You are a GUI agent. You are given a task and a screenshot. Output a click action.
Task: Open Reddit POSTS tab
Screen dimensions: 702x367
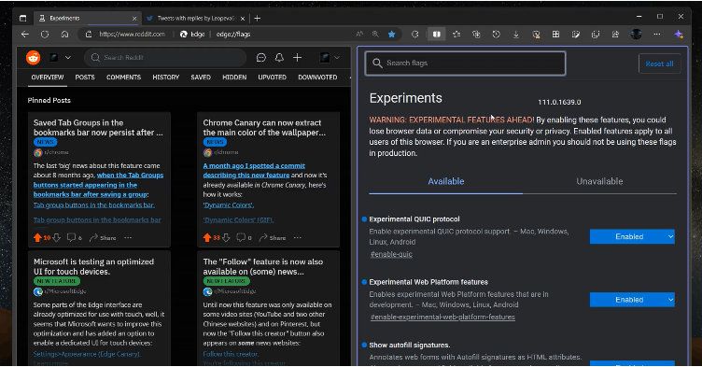(85, 78)
